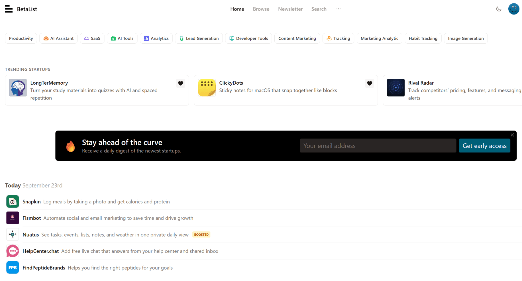Click the email address input field
The width and height of the screenshot is (522, 281).
[x=378, y=146]
